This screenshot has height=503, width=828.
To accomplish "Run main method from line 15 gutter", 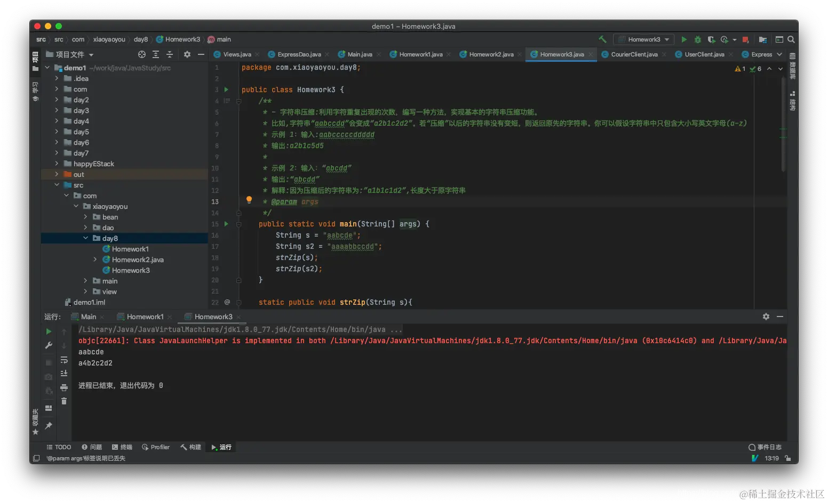I will tap(226, 224).
